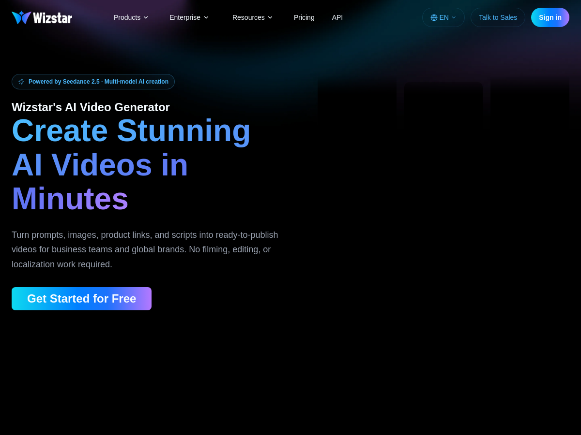Click the Wizstar's AI Video Generator subtitle
This screenshot has height=435, width=581.
click(91, 107)
